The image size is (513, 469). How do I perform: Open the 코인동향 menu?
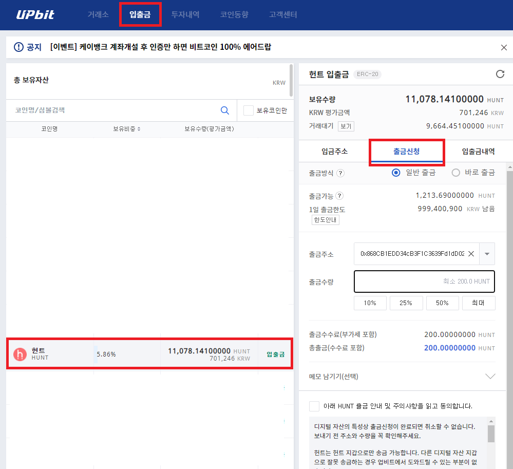tap(234, 14)
